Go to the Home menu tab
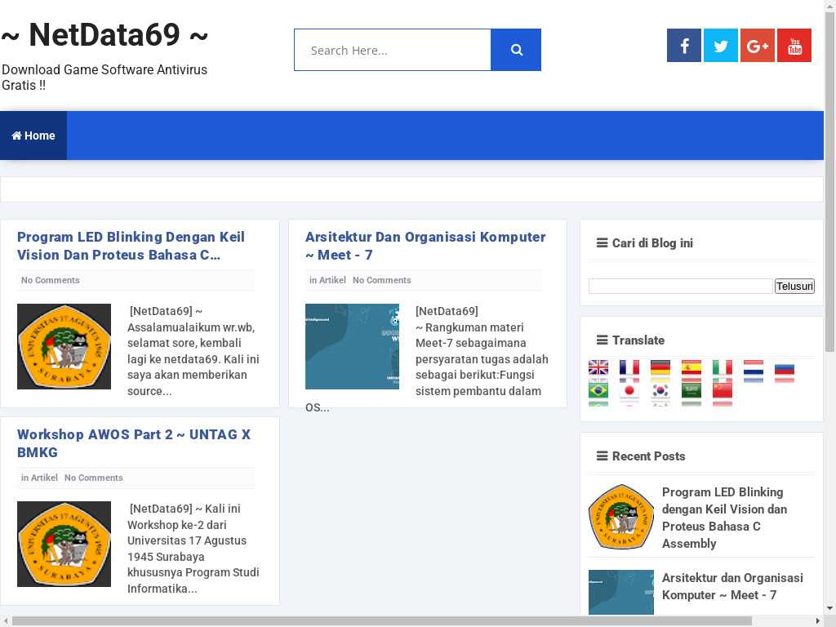The image size is (836, 627). pos(33,136)
